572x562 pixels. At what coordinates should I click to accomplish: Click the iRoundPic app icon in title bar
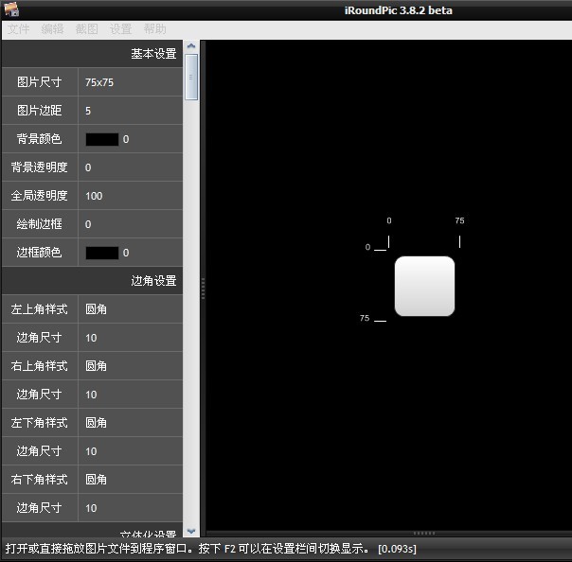11,9
